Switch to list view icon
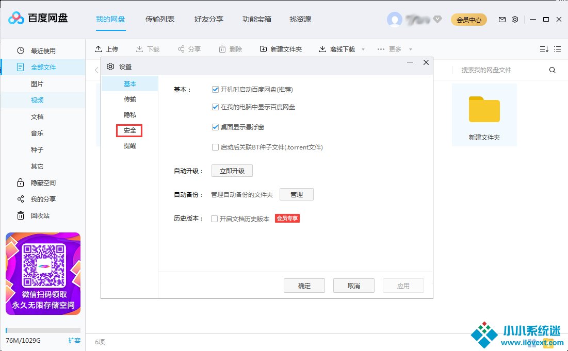 558,49
